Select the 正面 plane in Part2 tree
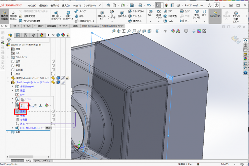 pyautogui.click(x=22, y=111)
